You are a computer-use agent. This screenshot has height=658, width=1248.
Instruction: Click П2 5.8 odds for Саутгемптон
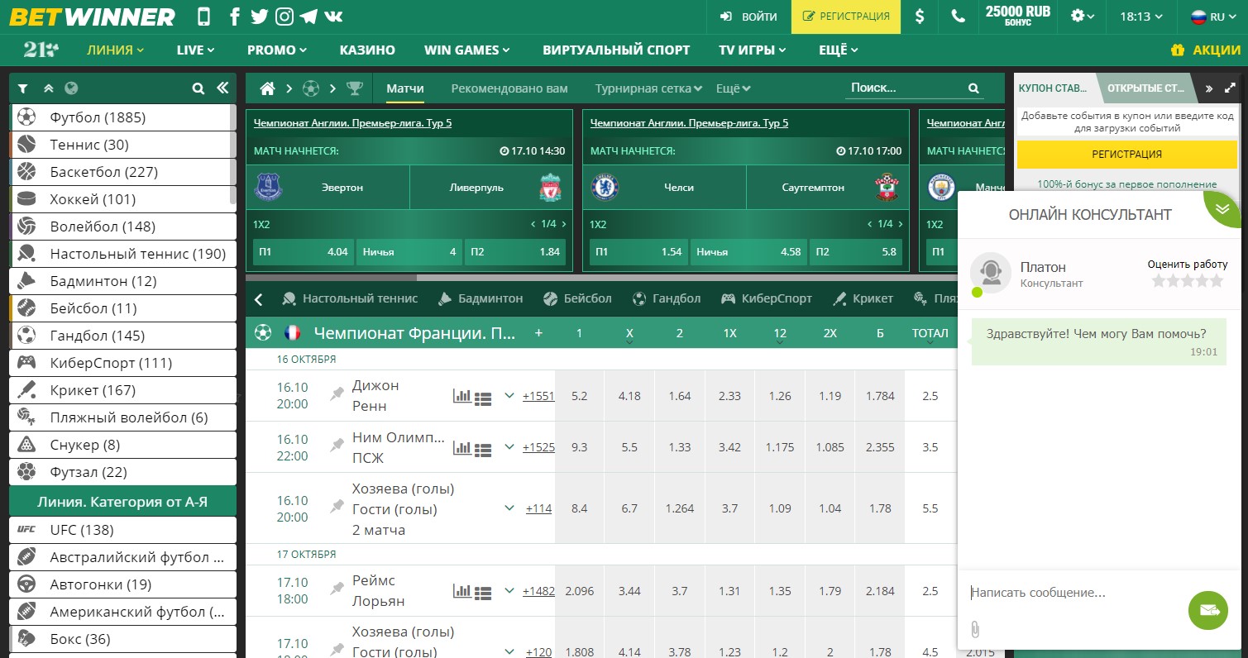click(x=856, y=252)
